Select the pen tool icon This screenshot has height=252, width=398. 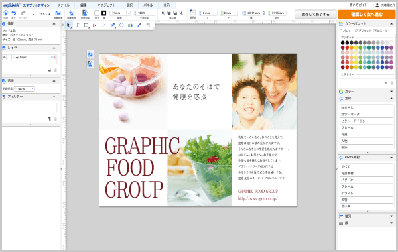click(x=113, y=25)
